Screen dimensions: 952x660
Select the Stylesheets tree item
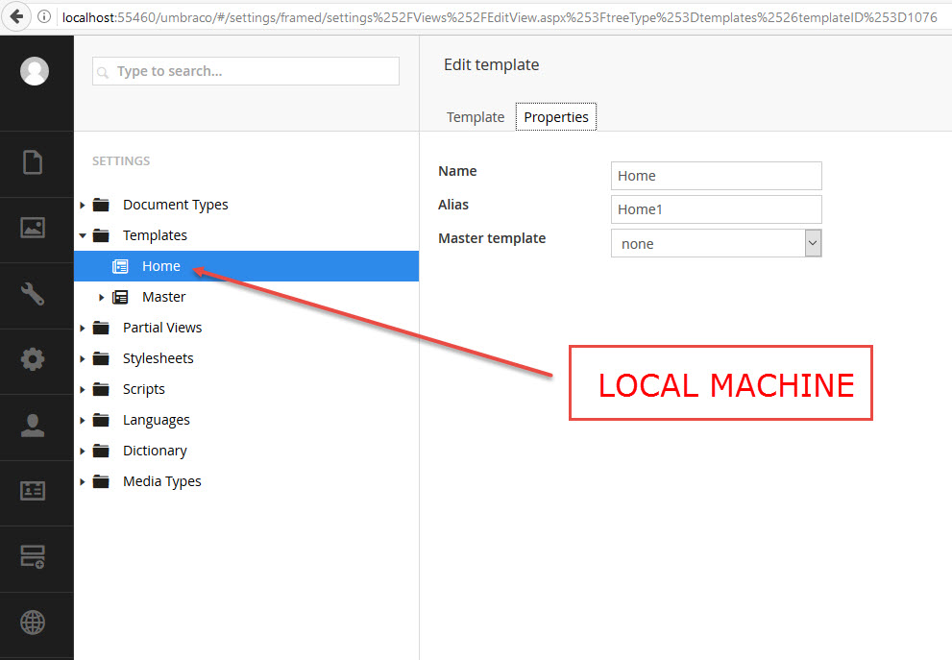[158, 358]
